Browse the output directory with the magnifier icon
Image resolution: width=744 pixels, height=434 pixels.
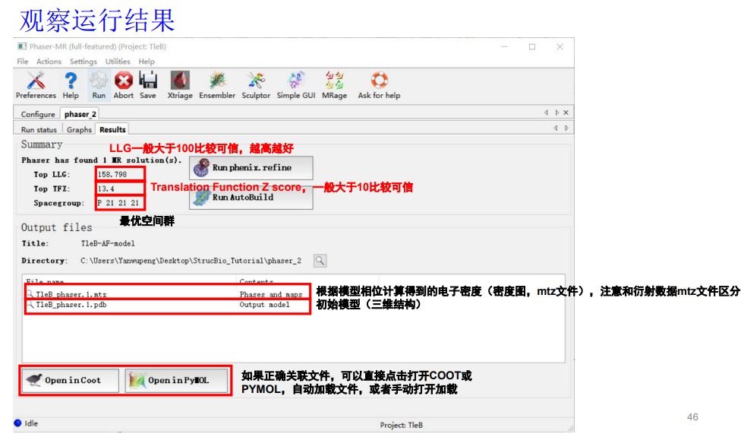pyautogui.click(x=320, y=261)
